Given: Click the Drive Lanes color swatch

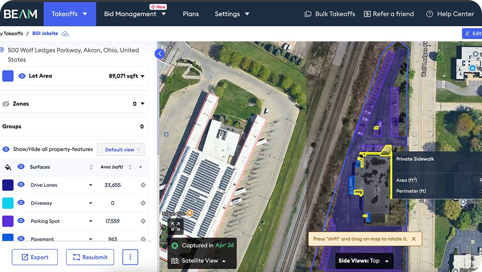Looking at the screenshot, I should click(8, 185).
